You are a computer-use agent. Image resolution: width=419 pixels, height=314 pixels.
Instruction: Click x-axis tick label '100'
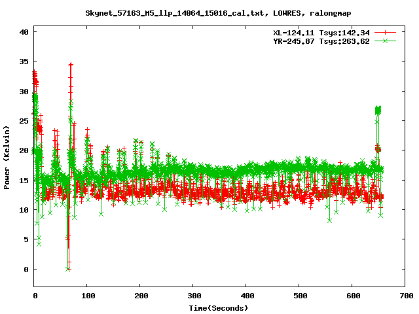88,296
